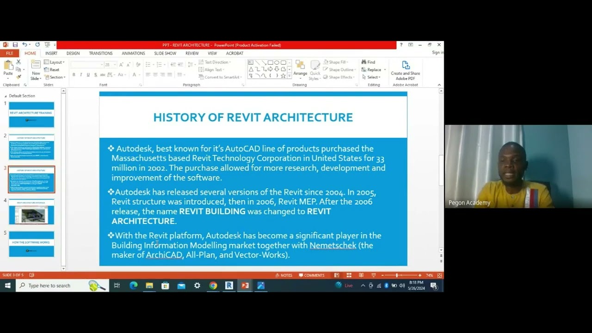
Task: Fit slide to current window icon
Action: click(439, 275)
